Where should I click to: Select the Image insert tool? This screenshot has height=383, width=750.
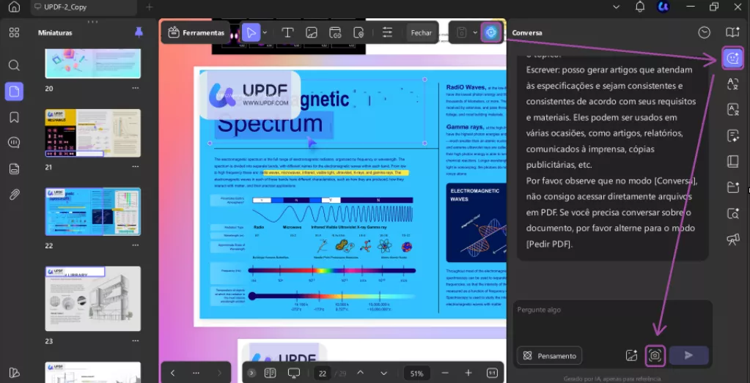pyautogui.click(x=312, y=32)
